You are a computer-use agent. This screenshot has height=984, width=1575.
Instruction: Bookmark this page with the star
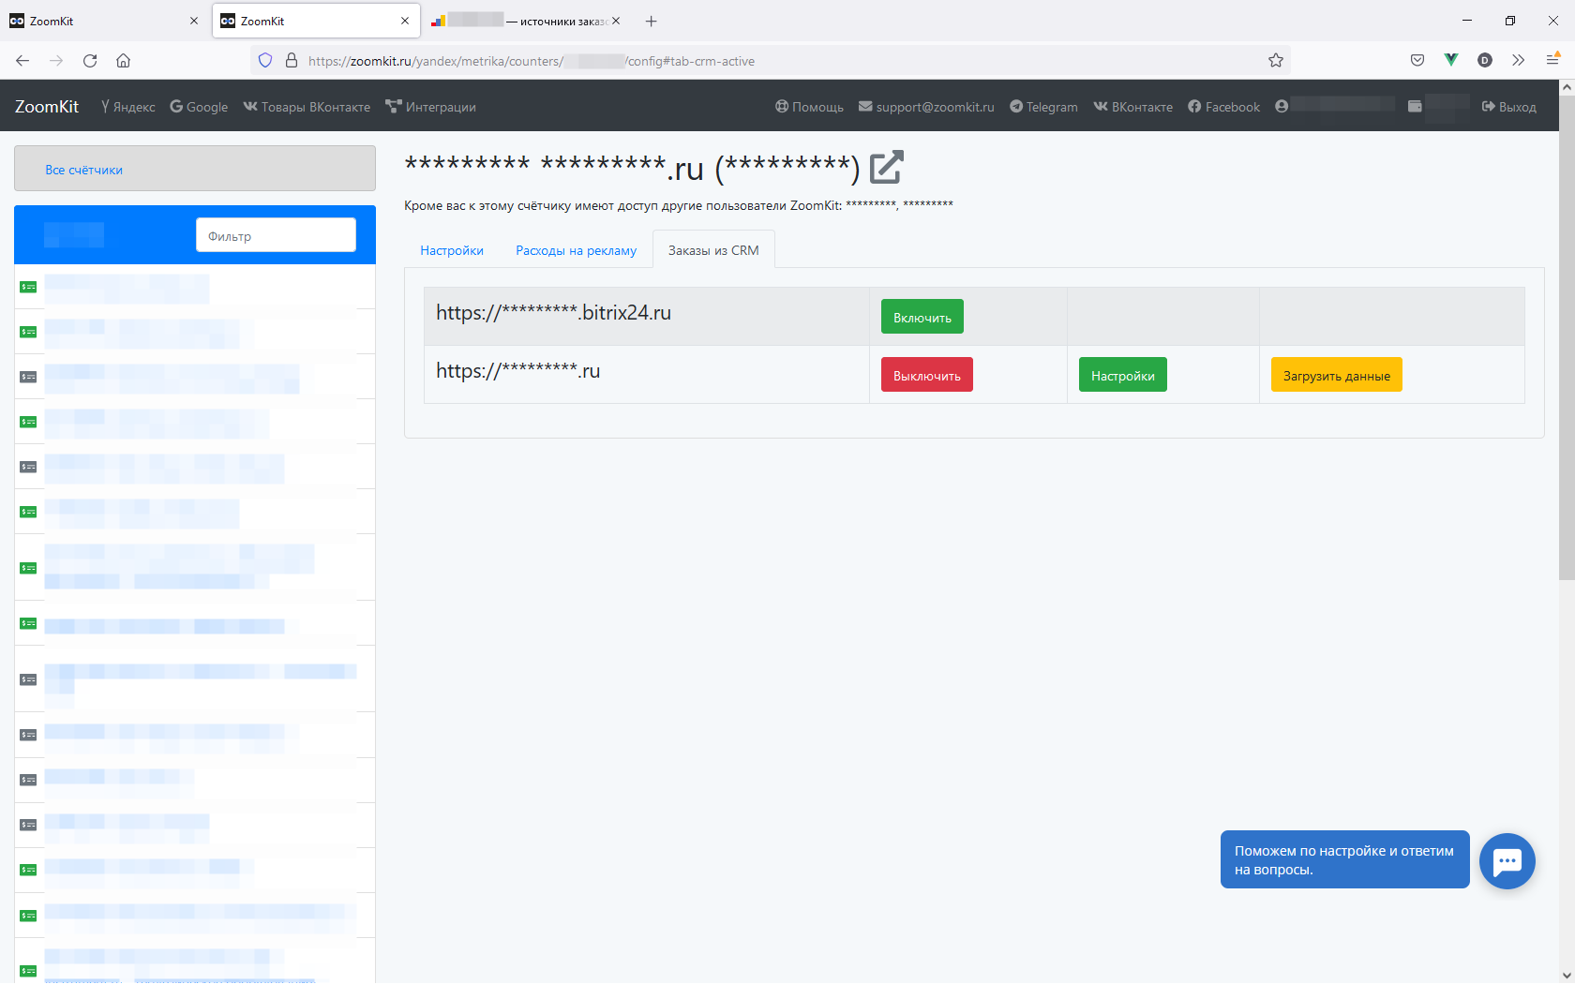[1276, 61]
